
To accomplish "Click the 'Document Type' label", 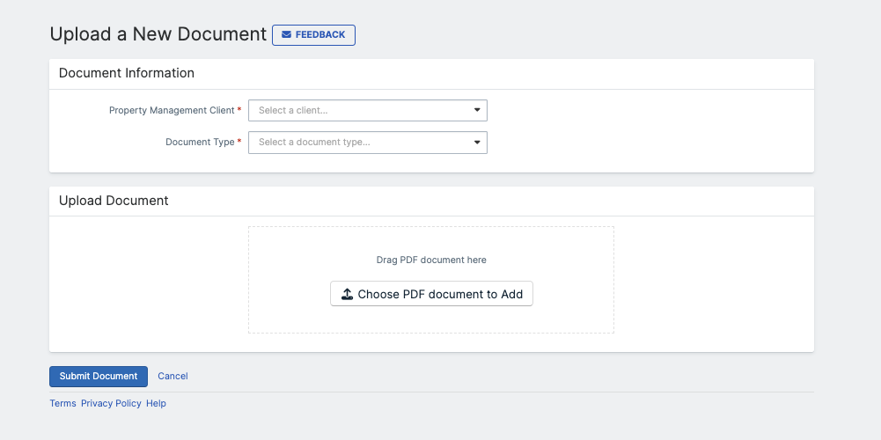I will point(200,143).
